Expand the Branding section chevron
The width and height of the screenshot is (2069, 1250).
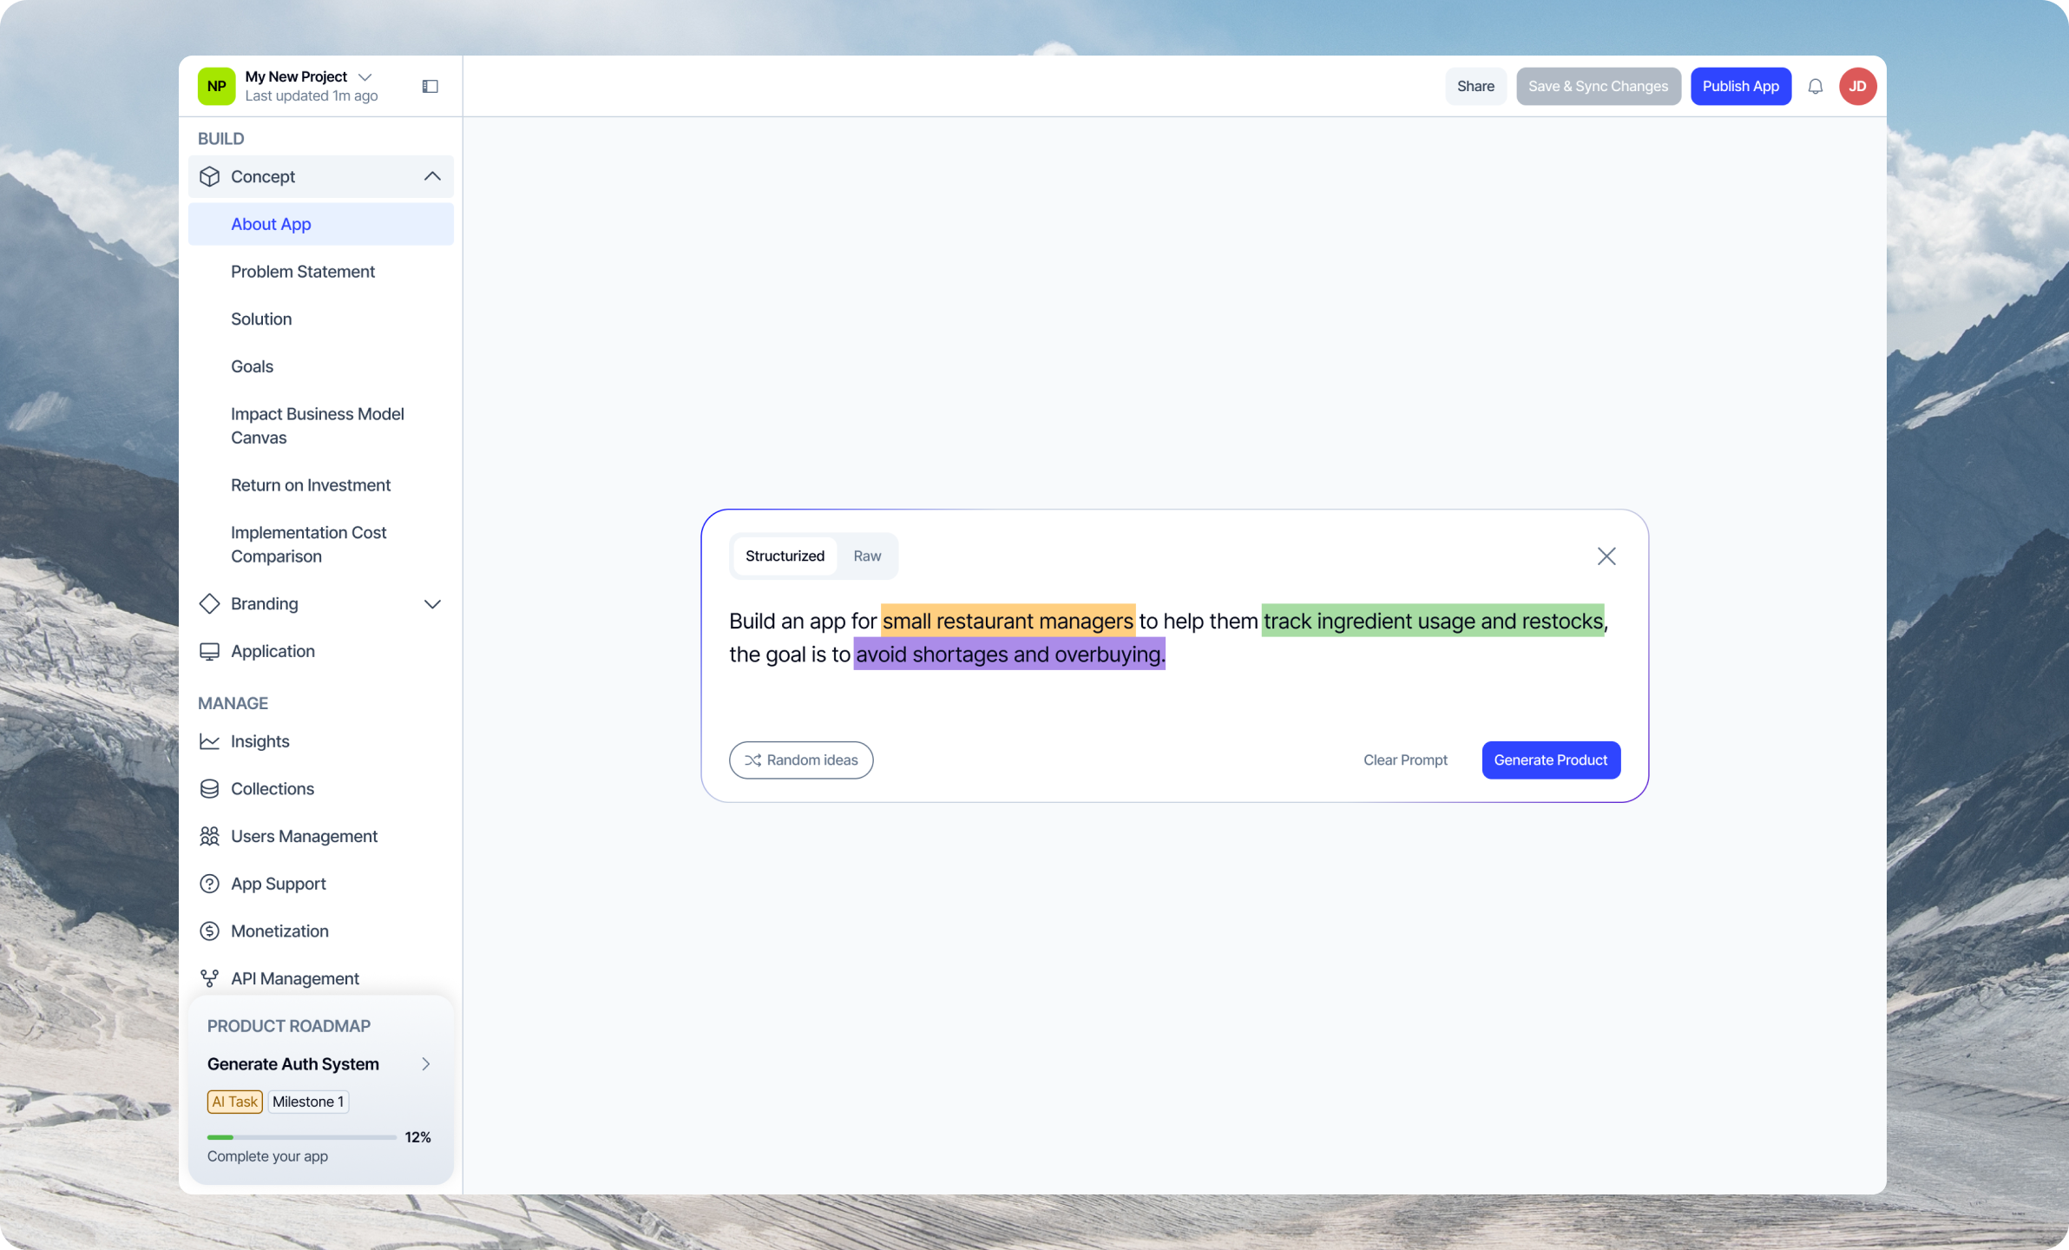[432, 604]
